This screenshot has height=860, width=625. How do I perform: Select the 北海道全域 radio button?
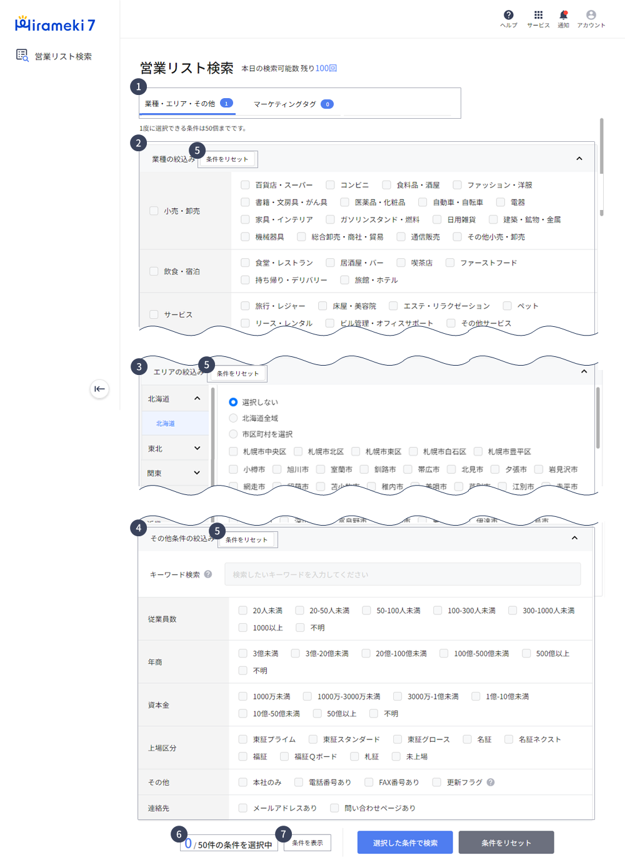point(233,418)
